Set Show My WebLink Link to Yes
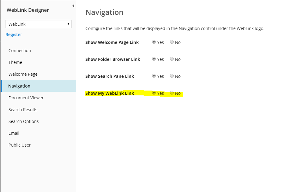 coord(154,93)
